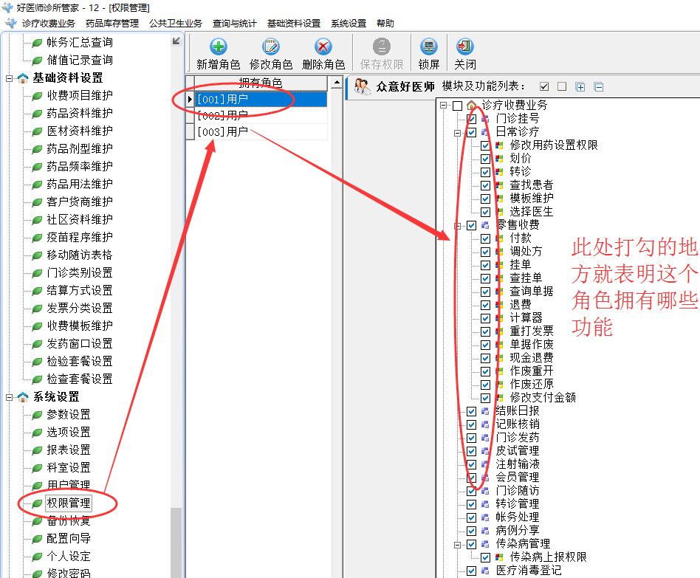This screenshot has width=700, height=578.
Task: Collapse the 日常诊疗 tree node
Action: point(458,132)
